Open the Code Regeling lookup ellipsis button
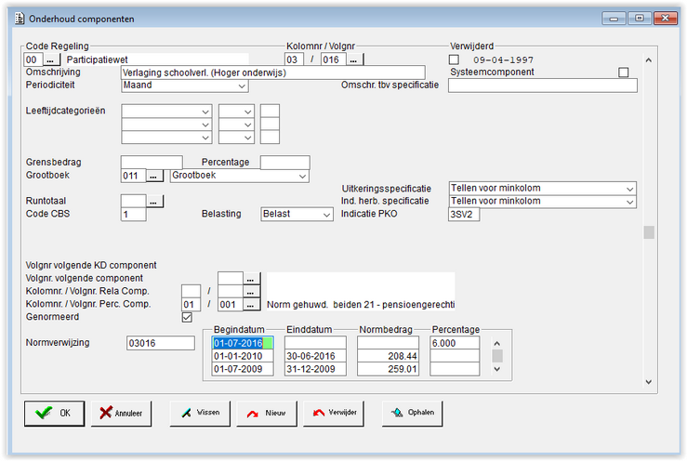The width and height of the screenshot is (687, 461). pos(51,59)
